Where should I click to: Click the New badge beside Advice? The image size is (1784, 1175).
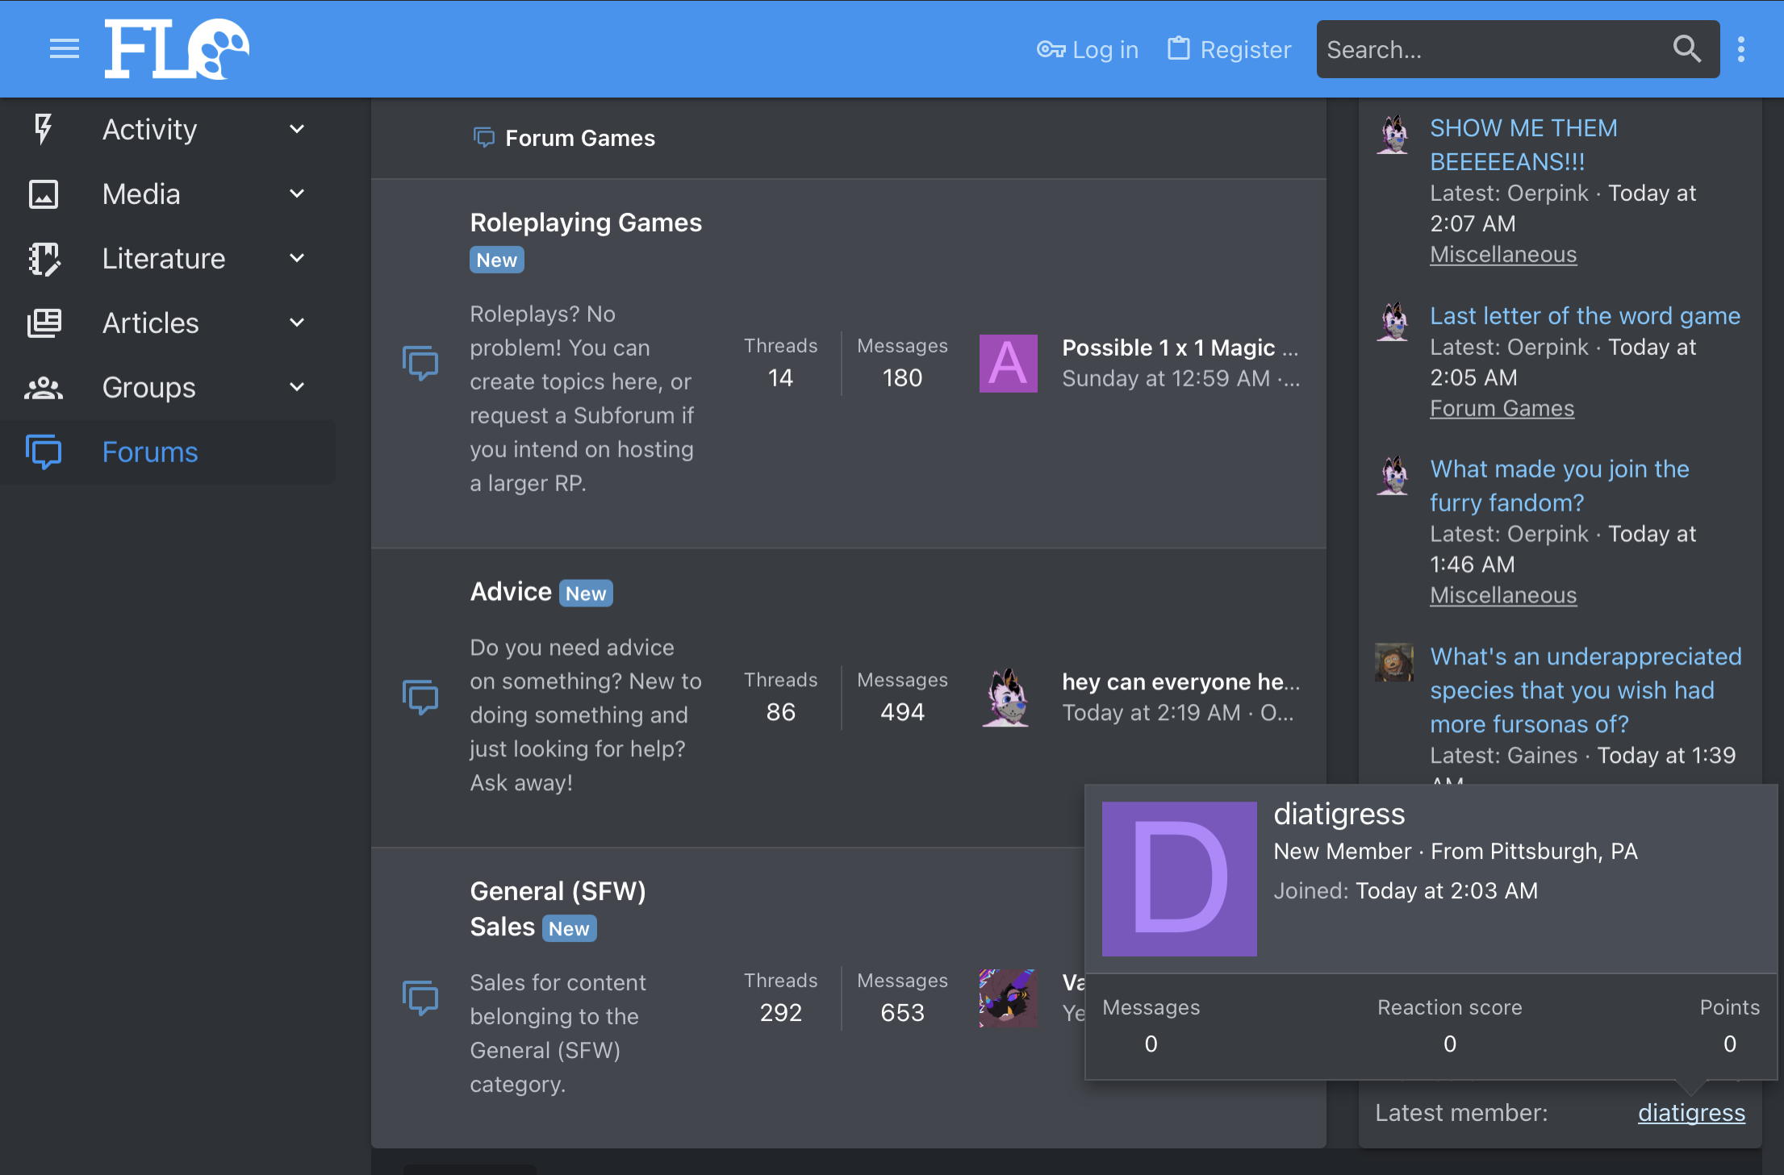click(x=586, y=594)
